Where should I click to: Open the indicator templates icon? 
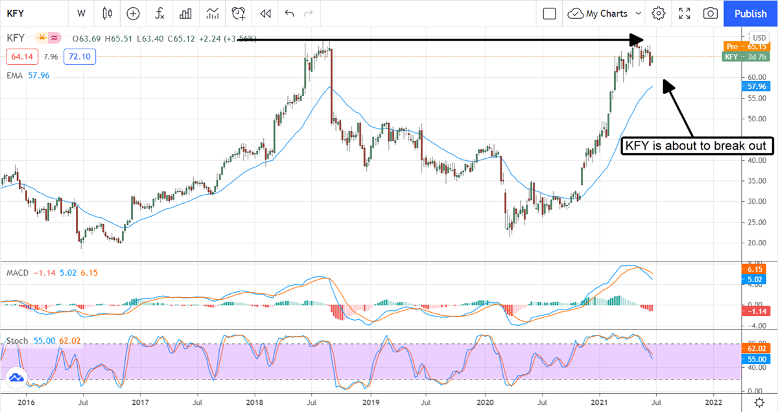coord(212,13)
